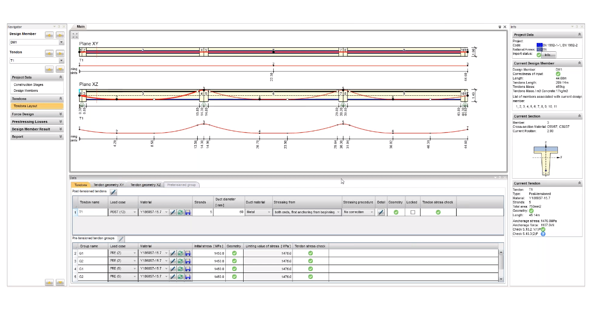The image size is (593, 311).
Task: Open Detail editor for tendon T1
Action: pyautogui.click(x=381, y=212)
